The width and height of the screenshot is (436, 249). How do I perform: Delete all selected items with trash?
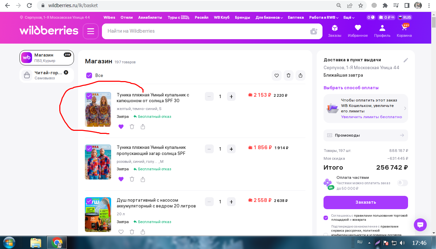point(288,76)
